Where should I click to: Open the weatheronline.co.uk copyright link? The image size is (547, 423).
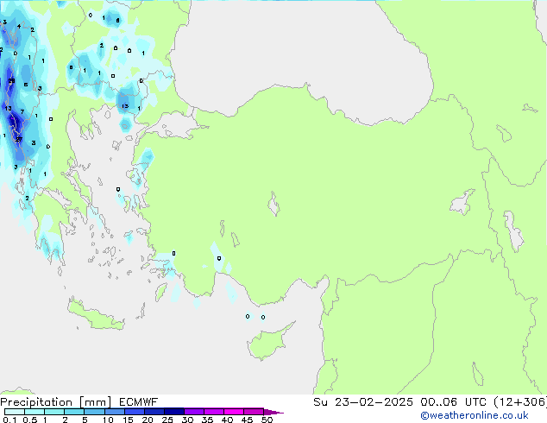coord(474,415)
